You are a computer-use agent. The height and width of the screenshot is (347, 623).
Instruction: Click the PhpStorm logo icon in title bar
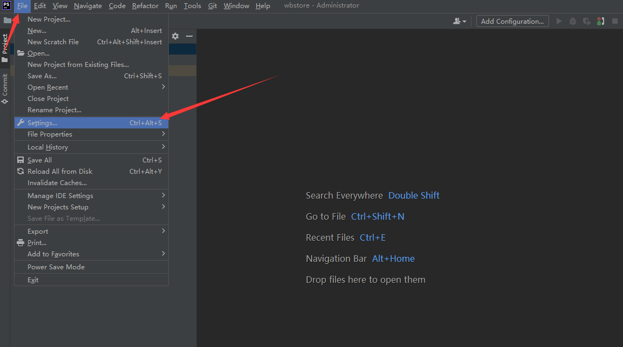point(6,6)
